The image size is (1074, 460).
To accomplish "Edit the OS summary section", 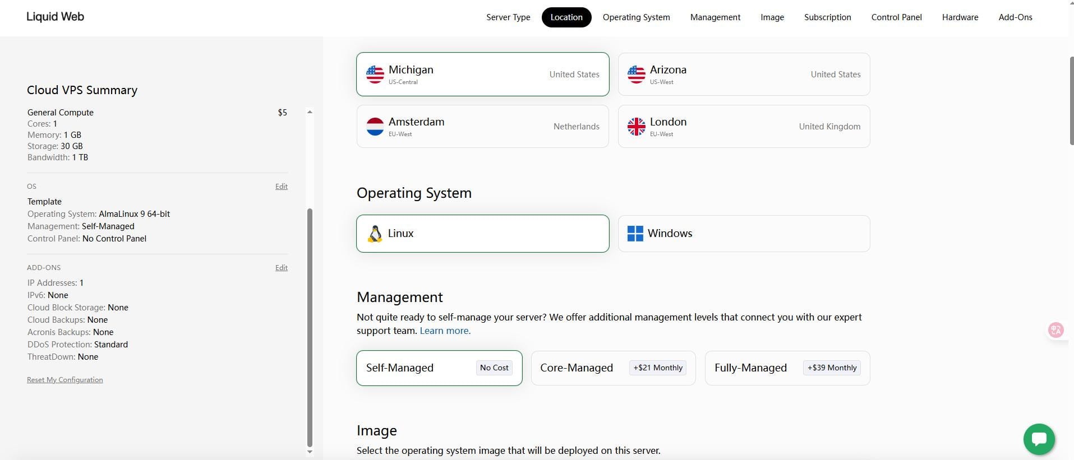I will (282, 187).
